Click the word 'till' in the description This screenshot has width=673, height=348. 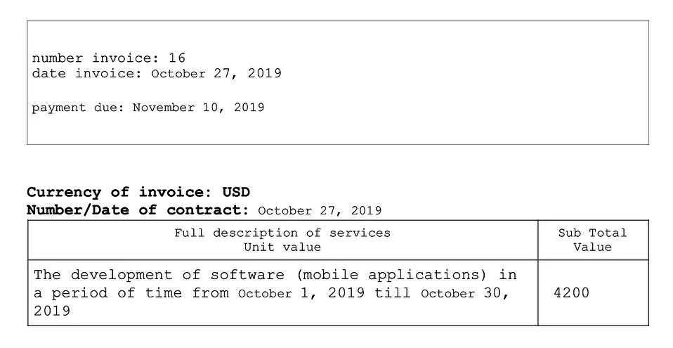pyautogui.click(x=393, y=293)
